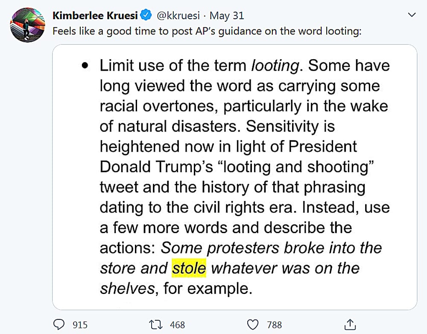
Task: Open Kimberlee Kruesi's profile picture
Action: pos(28,25)
